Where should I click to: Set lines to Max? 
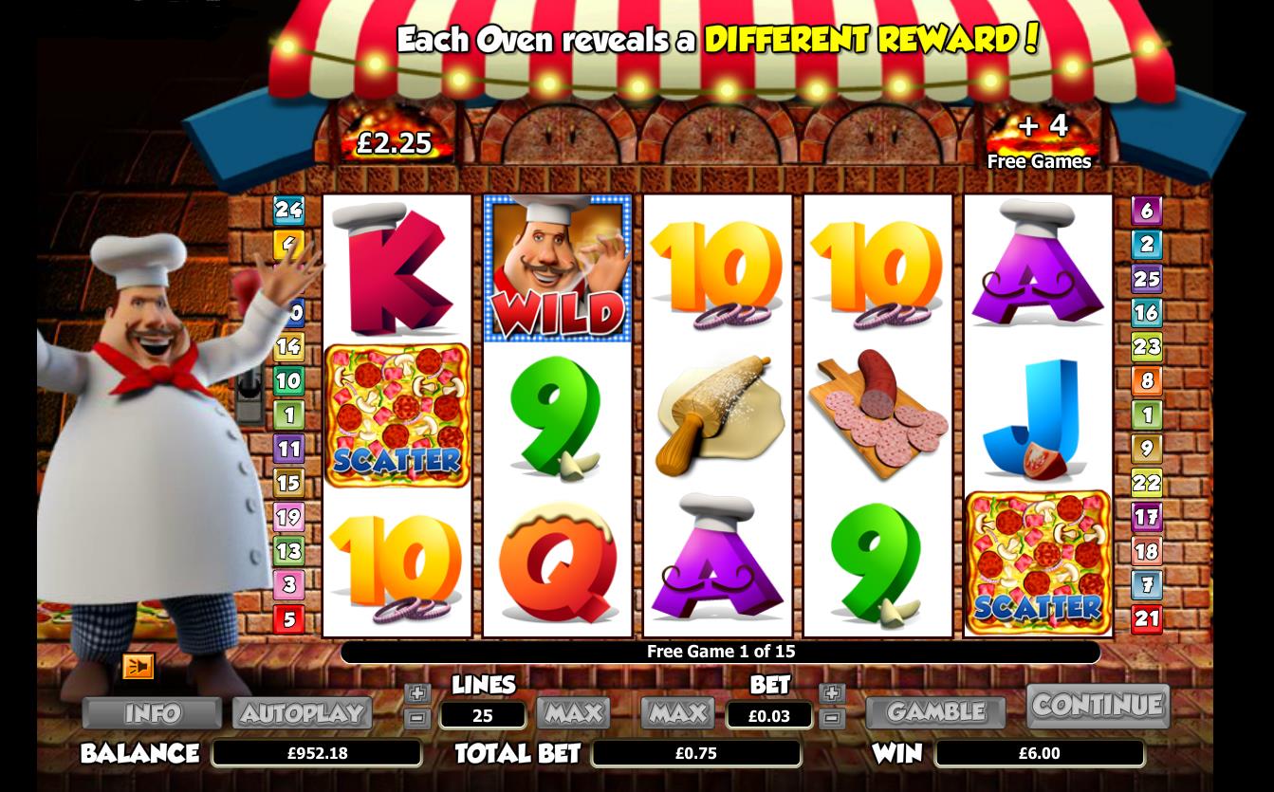(x=573, y=712)
